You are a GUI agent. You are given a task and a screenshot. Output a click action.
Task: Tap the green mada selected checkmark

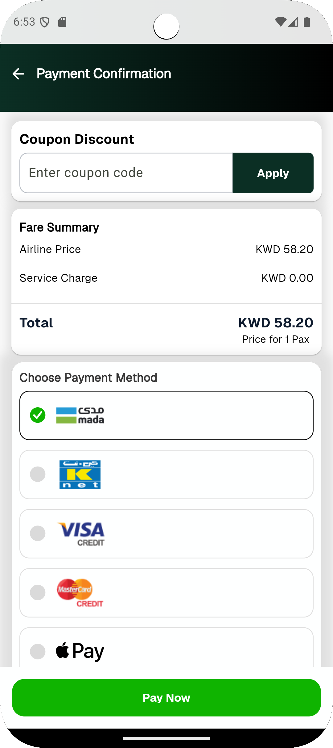(x=38, y=415)
